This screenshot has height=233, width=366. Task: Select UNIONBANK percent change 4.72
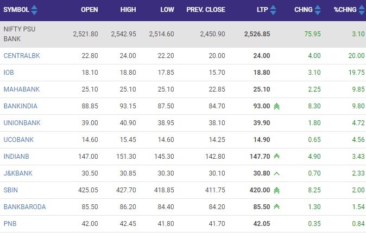coord(358,123)
